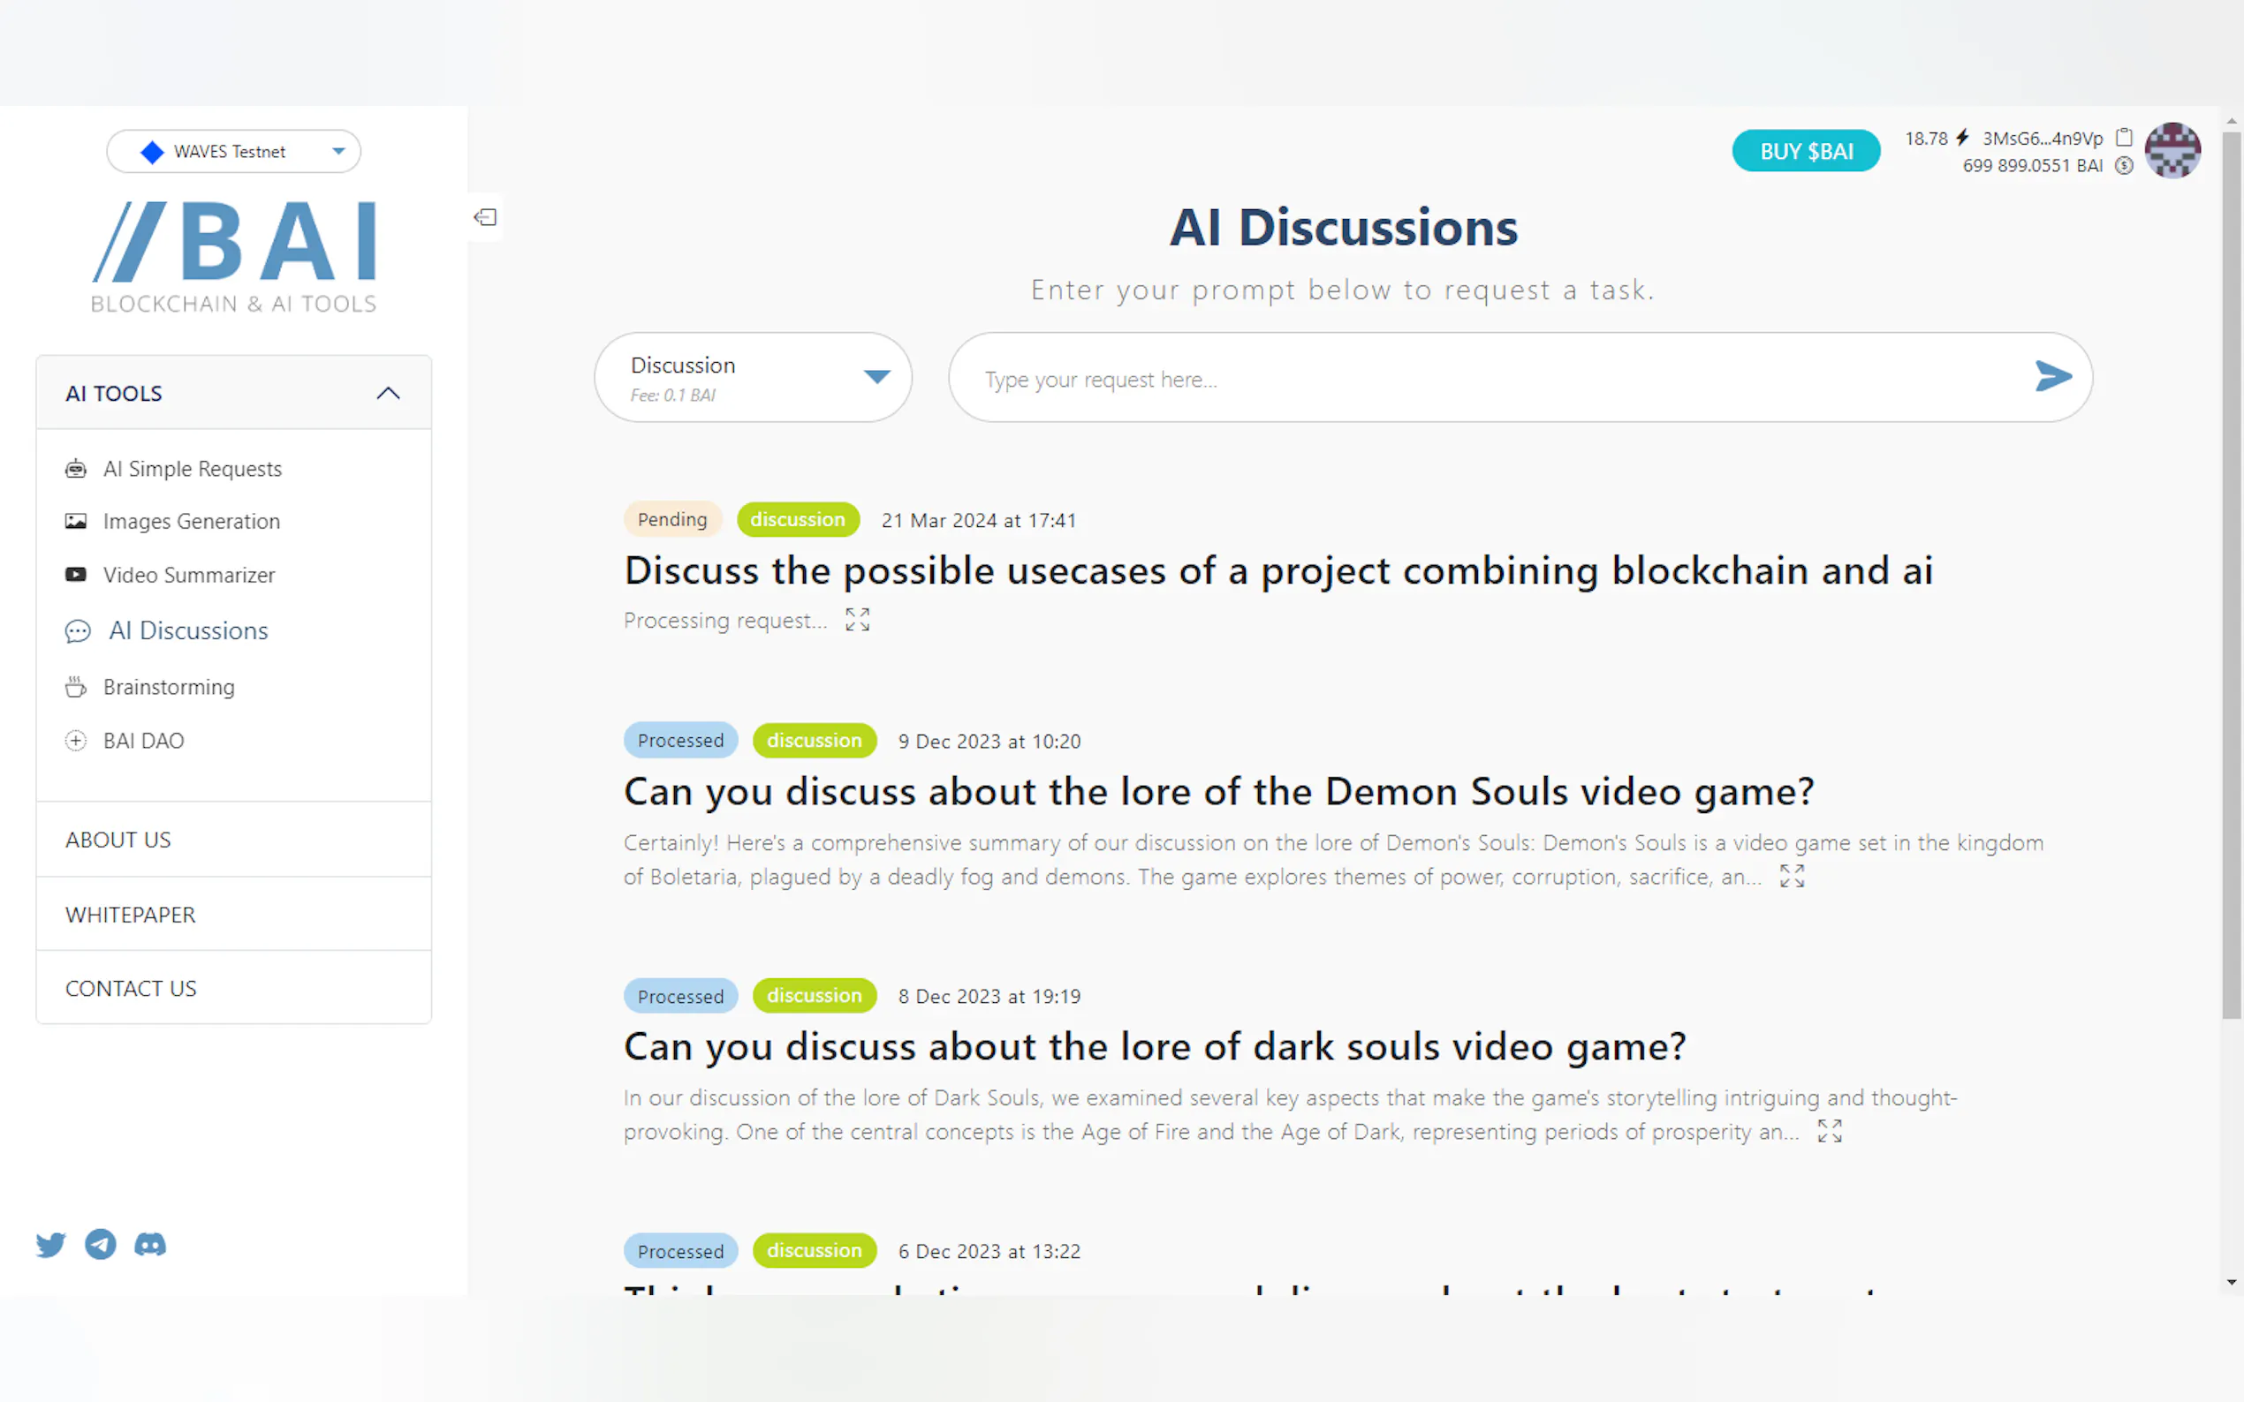Open the WAVES Testnet network dropdown
The width and height of the screenshot is (2244, 1402).
[x=234, y=151]
